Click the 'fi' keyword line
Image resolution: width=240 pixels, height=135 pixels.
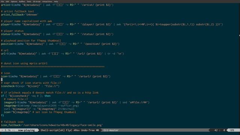tap(3, 115)
